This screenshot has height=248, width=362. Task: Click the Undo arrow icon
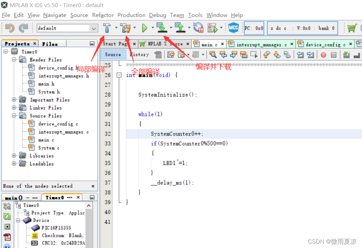[x=10, y=28]
